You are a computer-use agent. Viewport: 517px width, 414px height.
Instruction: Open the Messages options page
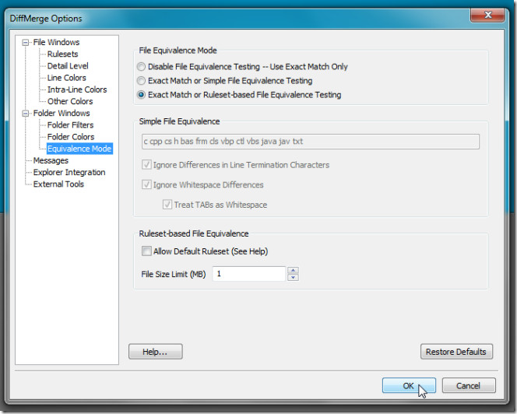tap(51, 160)
